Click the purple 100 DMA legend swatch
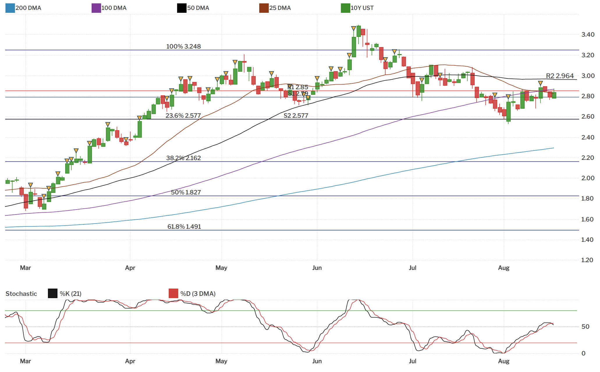This screenshot has height=372, width=600. click(x=96, y=8)
